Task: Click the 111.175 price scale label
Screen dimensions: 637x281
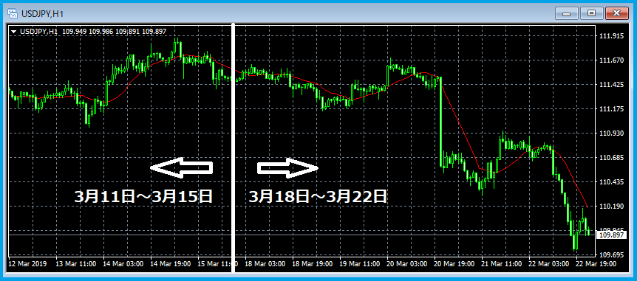Action: (x=611, y=109)
